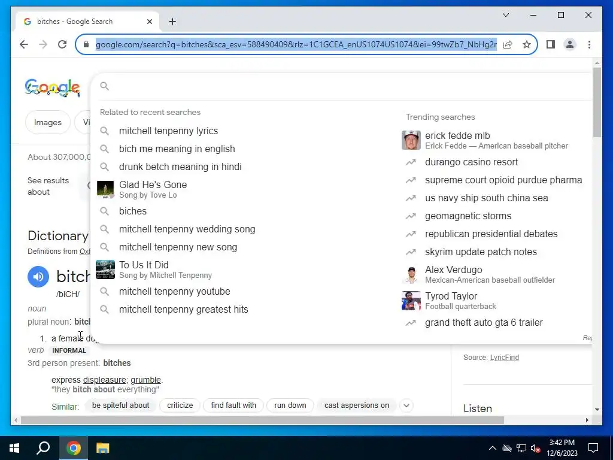This screenshot has width=613, height=460.
Task: Select suggestion 'mitchell tenpenny youtube'
Action: point(174,292)
